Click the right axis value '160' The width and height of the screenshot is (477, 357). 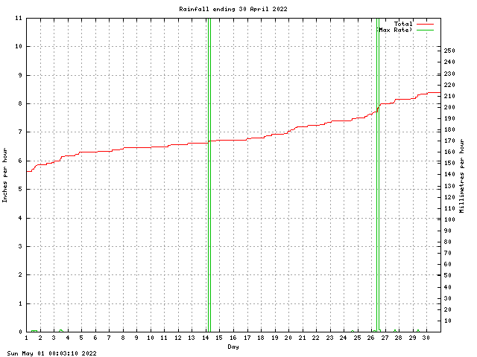pyautogui.click(x=449, y=152)
